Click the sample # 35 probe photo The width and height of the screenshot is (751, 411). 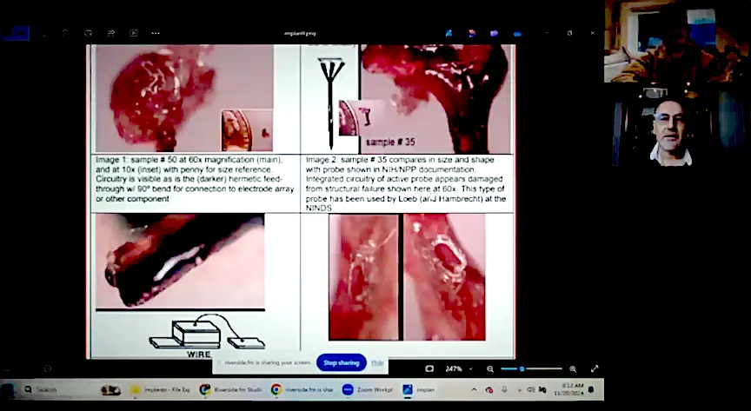coord(435,99)
